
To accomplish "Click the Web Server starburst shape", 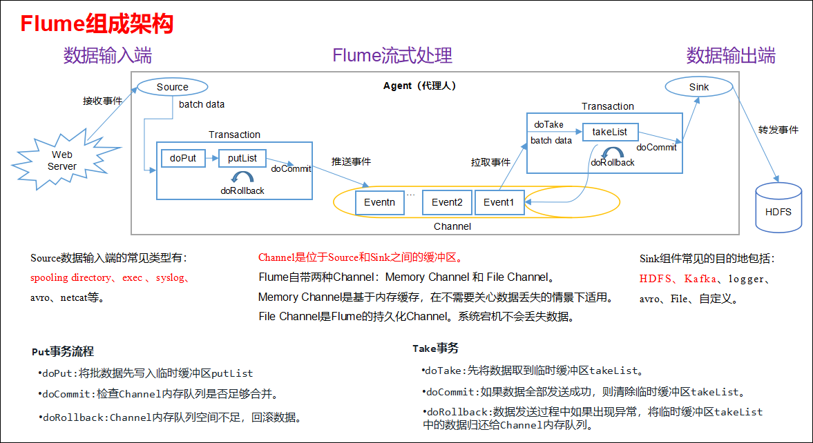I will (x=61, y=160).
